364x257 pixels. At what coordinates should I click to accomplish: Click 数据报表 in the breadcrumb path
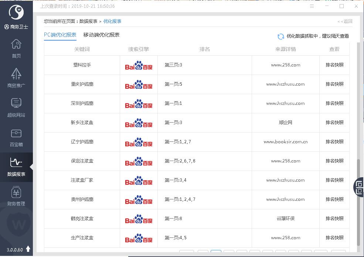pyautogui.click(x=88, y=21)
